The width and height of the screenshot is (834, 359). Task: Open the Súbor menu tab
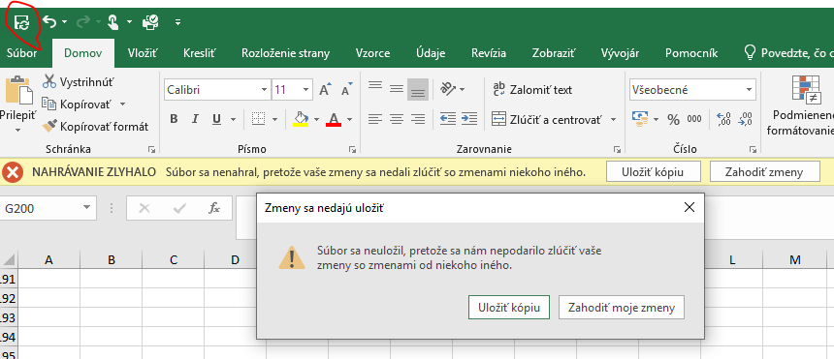tap(21, 53)
